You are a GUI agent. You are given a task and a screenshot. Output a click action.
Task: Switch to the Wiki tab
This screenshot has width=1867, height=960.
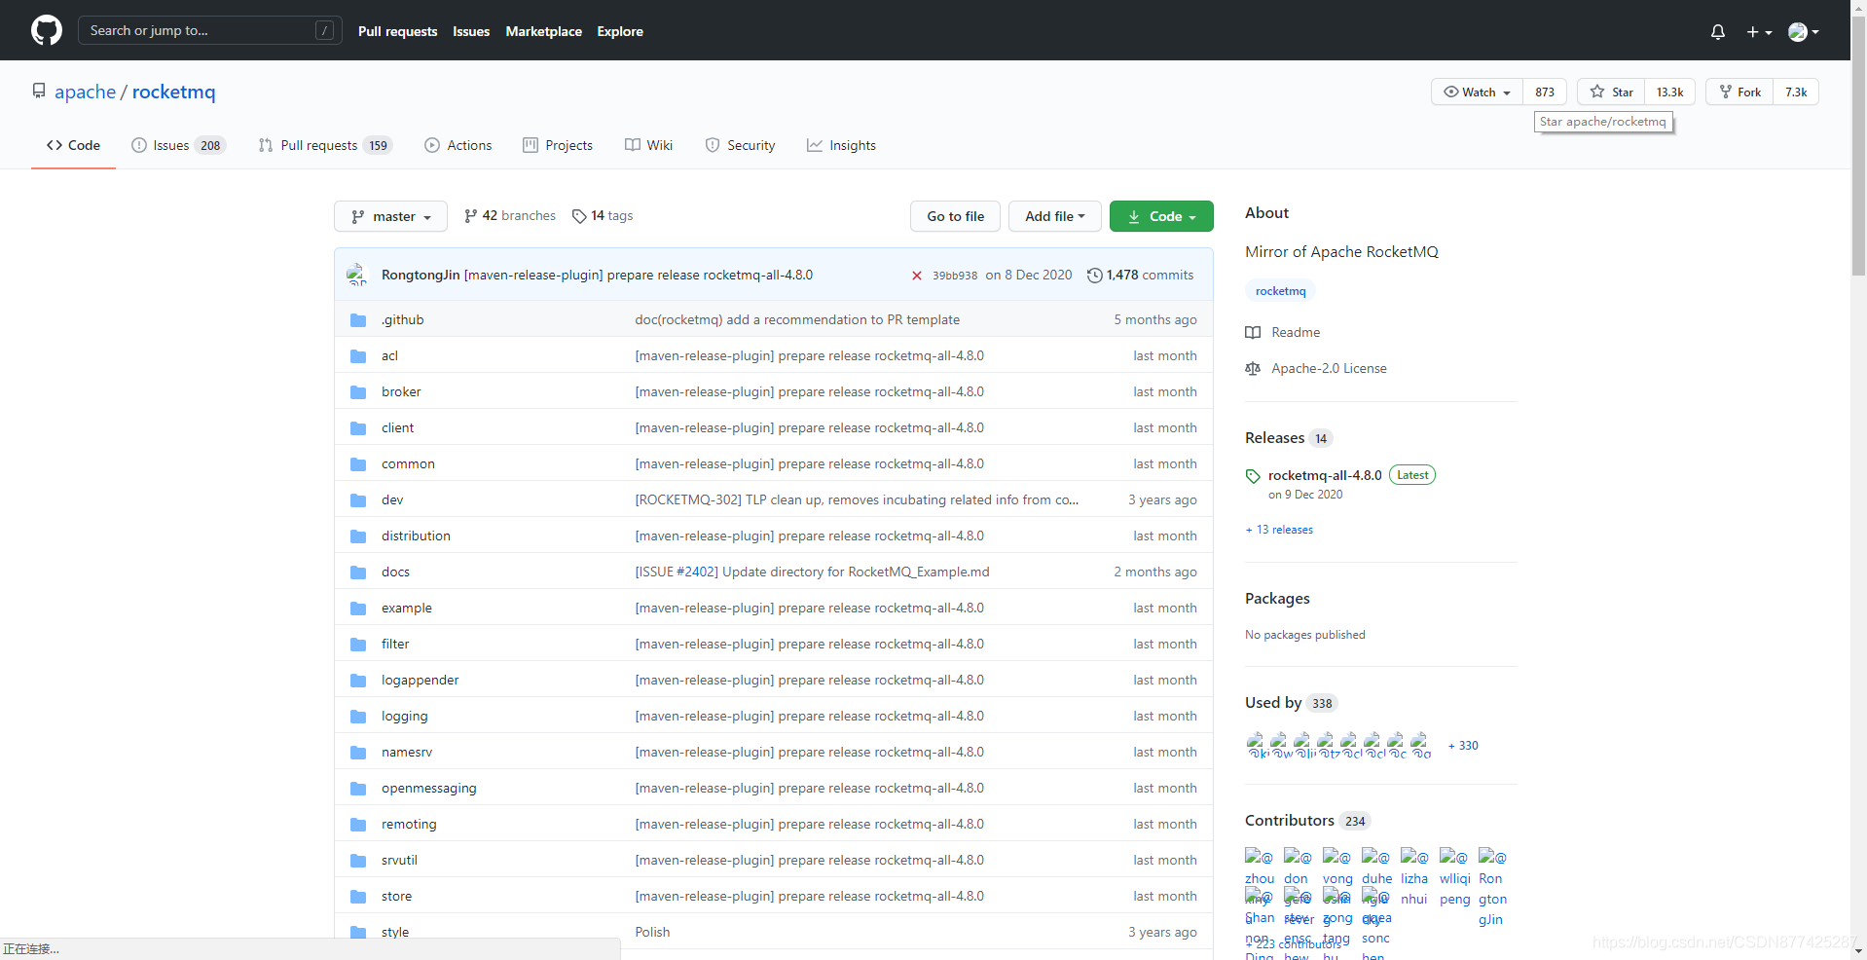pyautogui.click(x=648, y=145)
